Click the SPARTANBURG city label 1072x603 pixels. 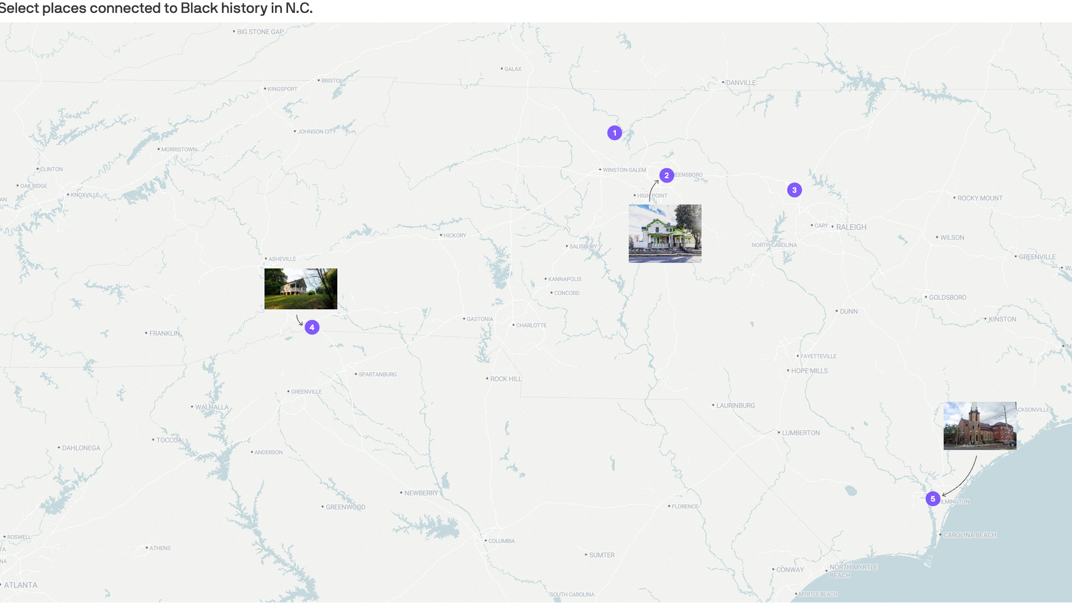[377, 375]
